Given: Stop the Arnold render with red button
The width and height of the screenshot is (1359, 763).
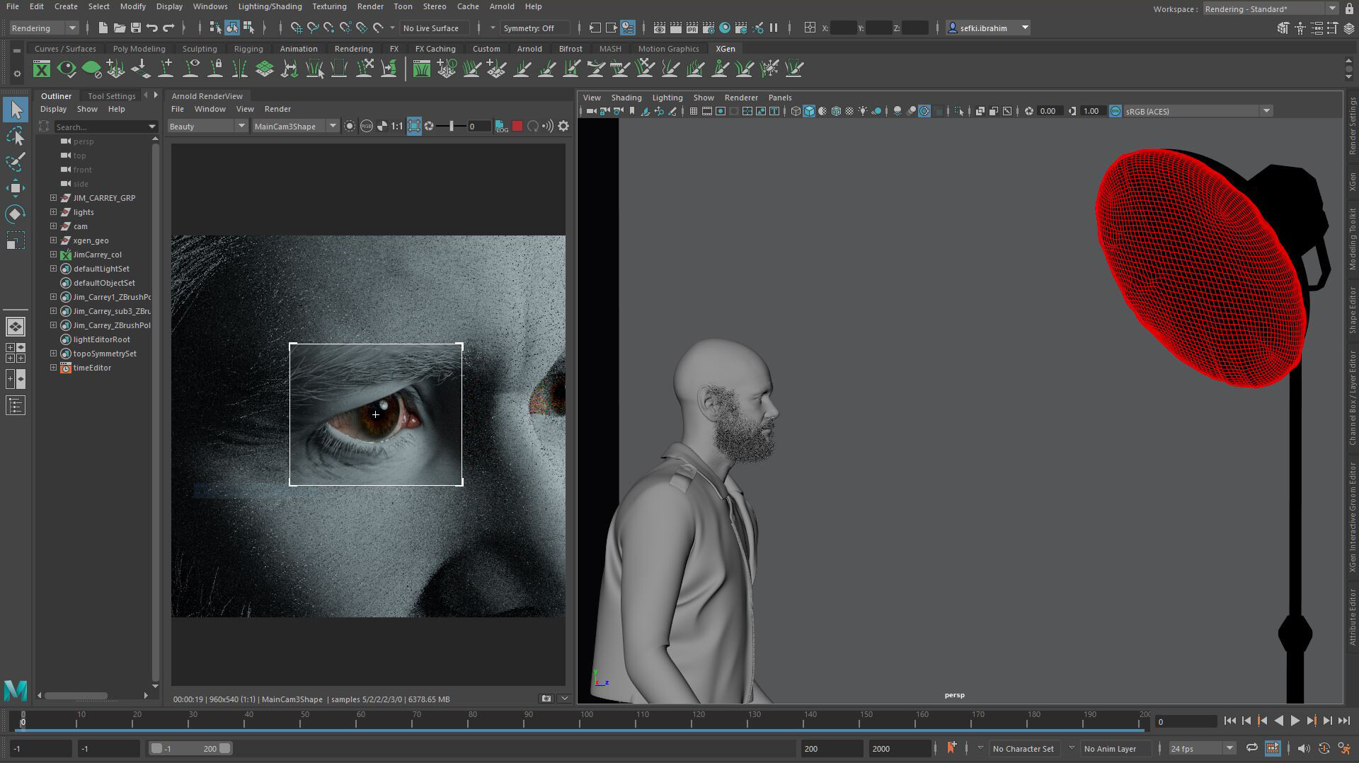Looking at the screenshot, I should [x=517, y=127].
